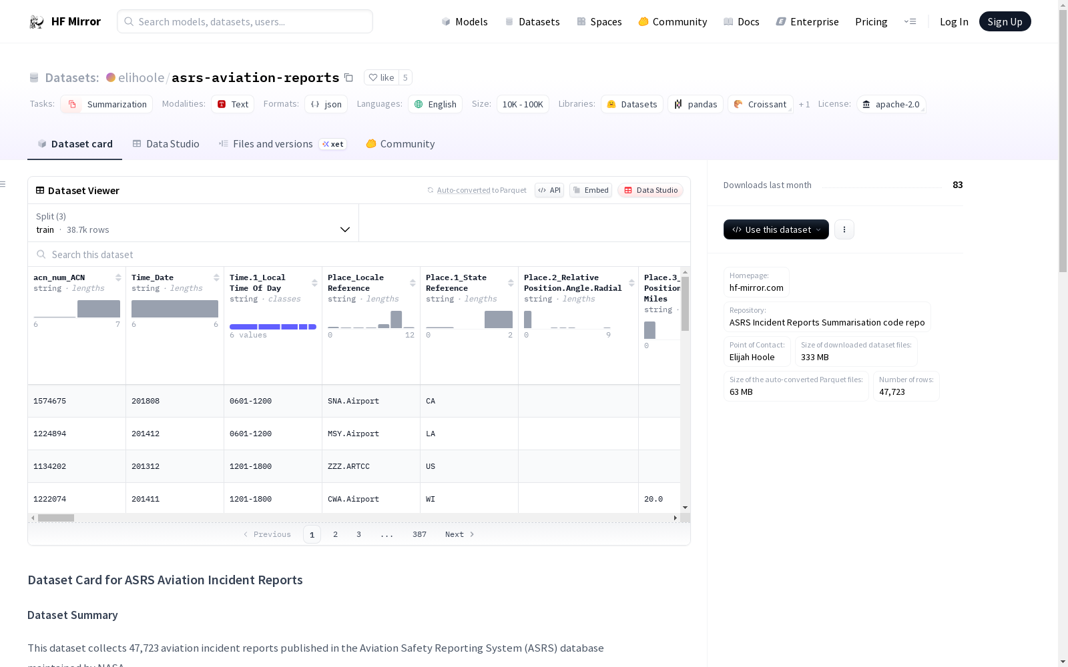Click the Text modality tag

(233, 104)
